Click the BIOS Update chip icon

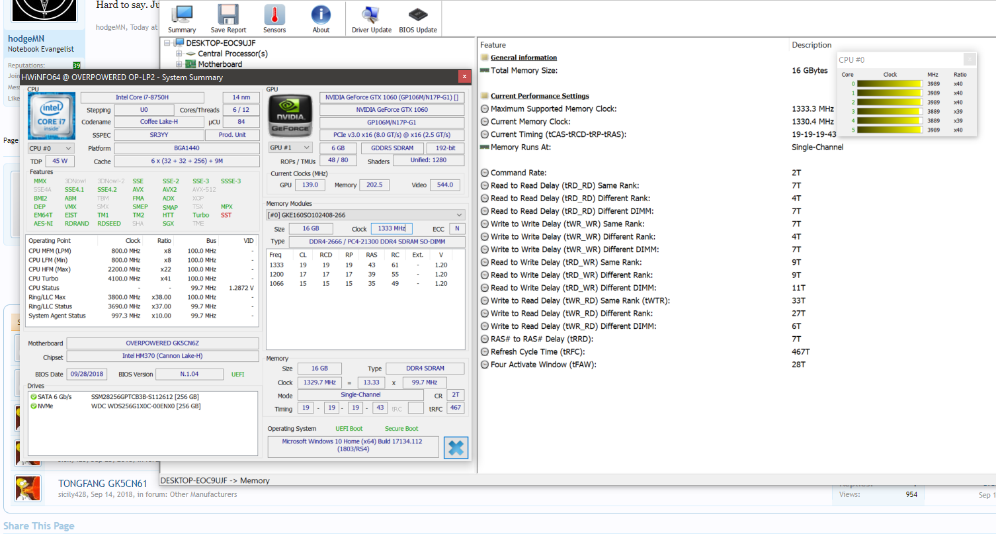pos(417,15)
